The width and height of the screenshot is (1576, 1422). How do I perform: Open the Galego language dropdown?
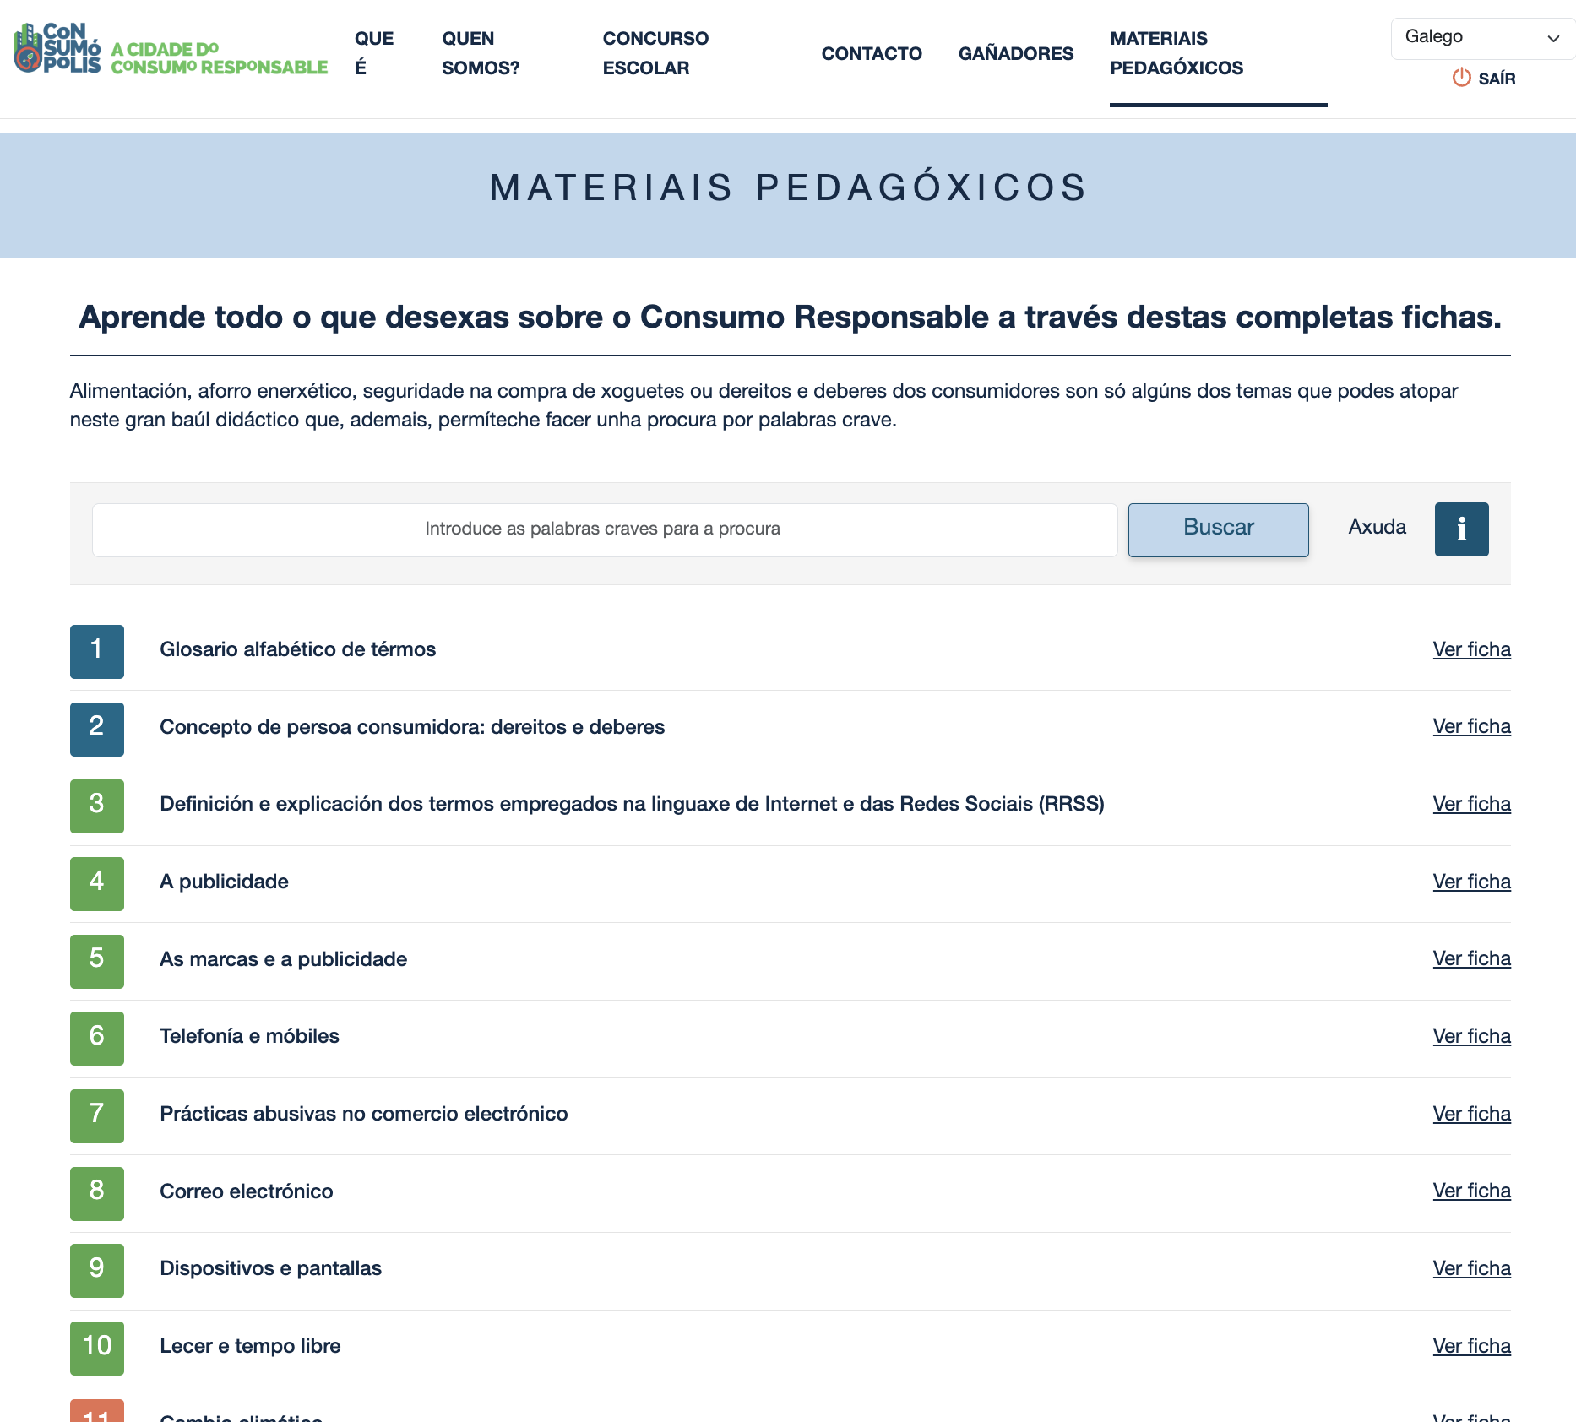tap(1482, 38)
